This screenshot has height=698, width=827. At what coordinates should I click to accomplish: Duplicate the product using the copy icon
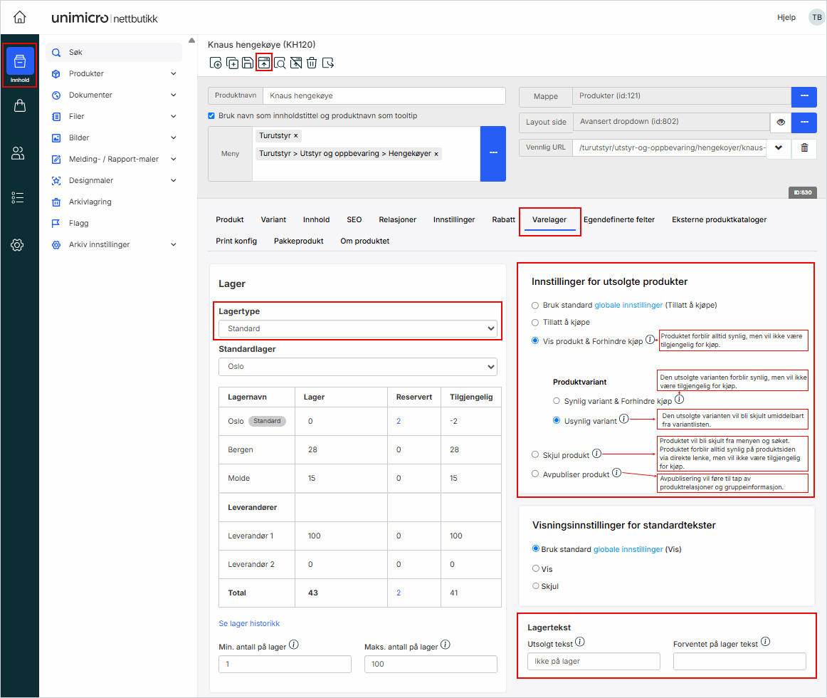point(232,63)
